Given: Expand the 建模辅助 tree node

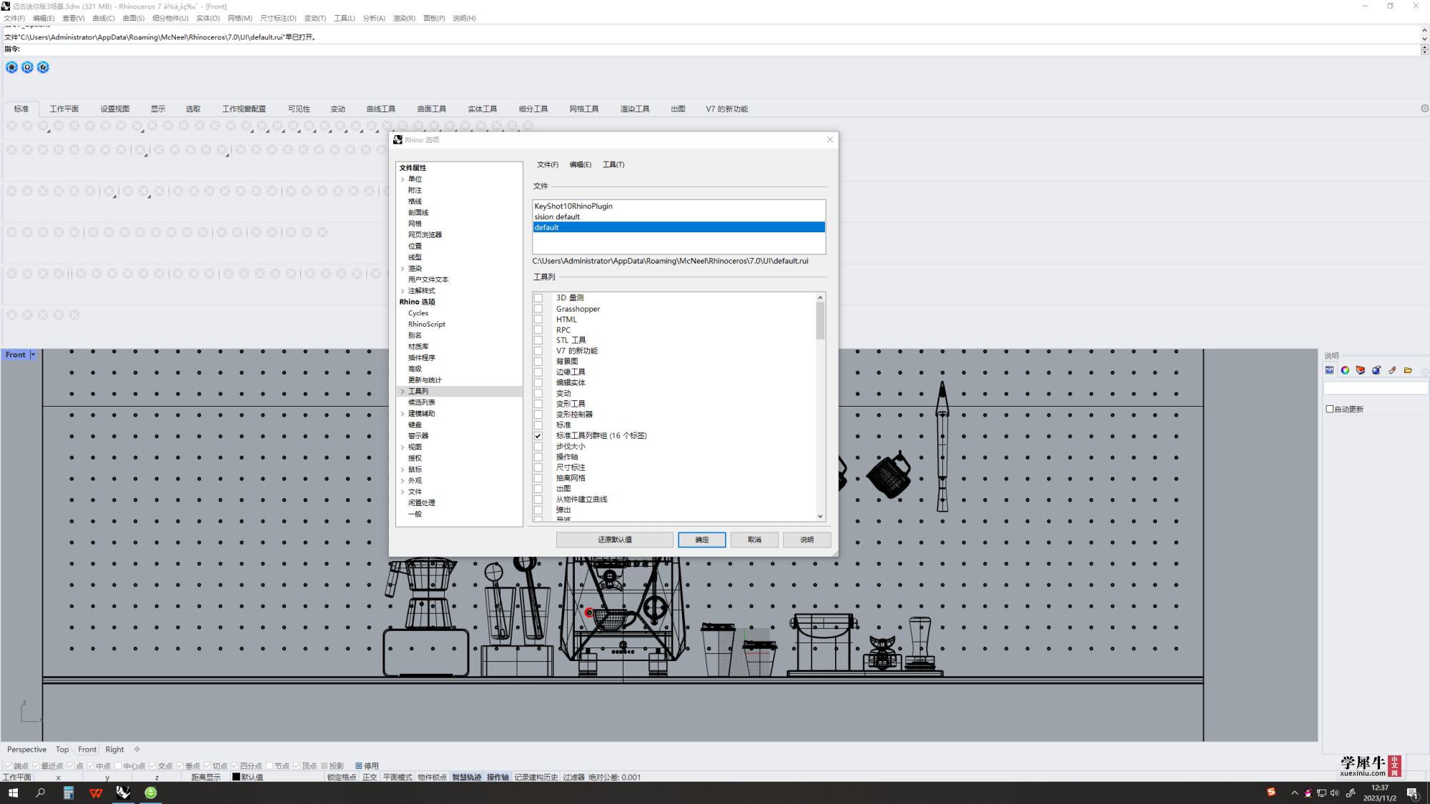Looking at the screenshot, I should pos(403,414).
